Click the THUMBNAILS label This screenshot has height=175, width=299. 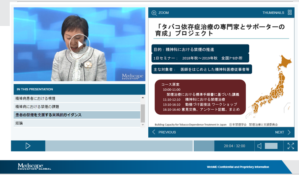click(273, 13)
